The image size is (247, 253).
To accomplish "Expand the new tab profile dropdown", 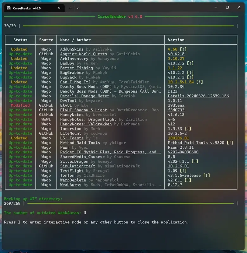I will point(78,8).
